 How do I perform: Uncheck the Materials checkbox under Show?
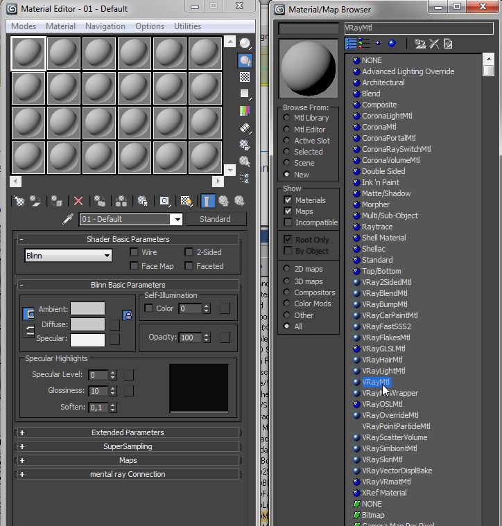tap(288, 200)
